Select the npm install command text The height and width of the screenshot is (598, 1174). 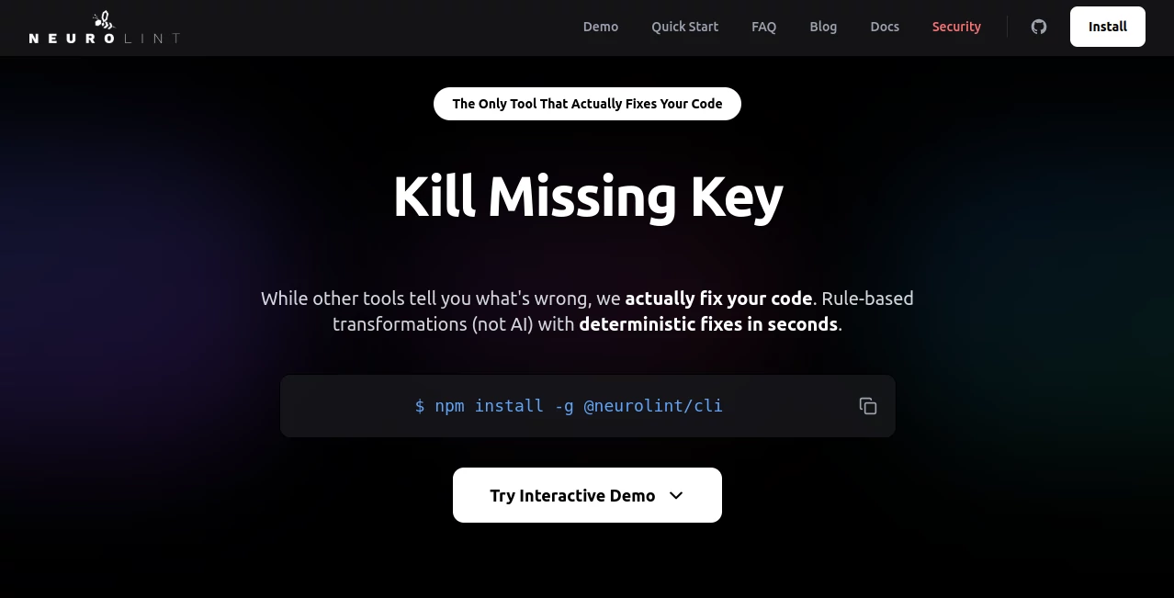click(569, 405)
